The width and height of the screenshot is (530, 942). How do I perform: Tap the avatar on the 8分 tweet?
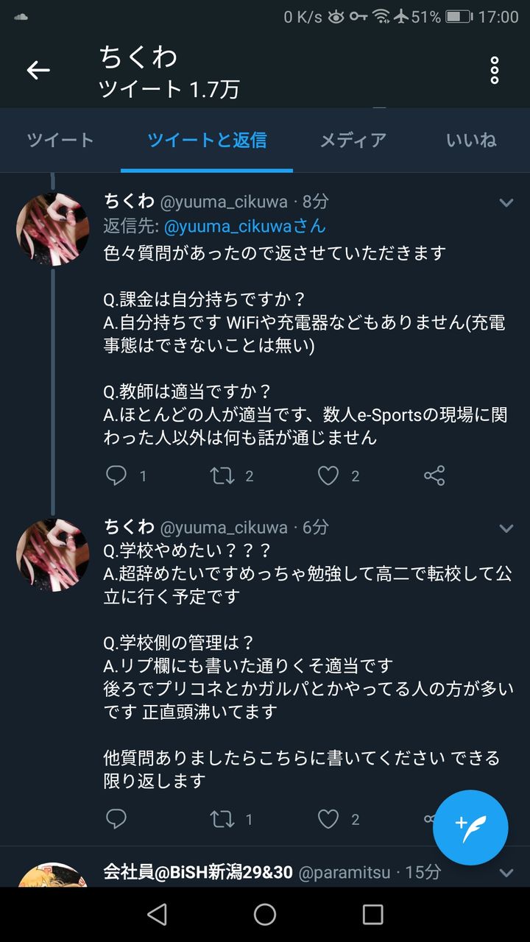(x=52, y=229)
